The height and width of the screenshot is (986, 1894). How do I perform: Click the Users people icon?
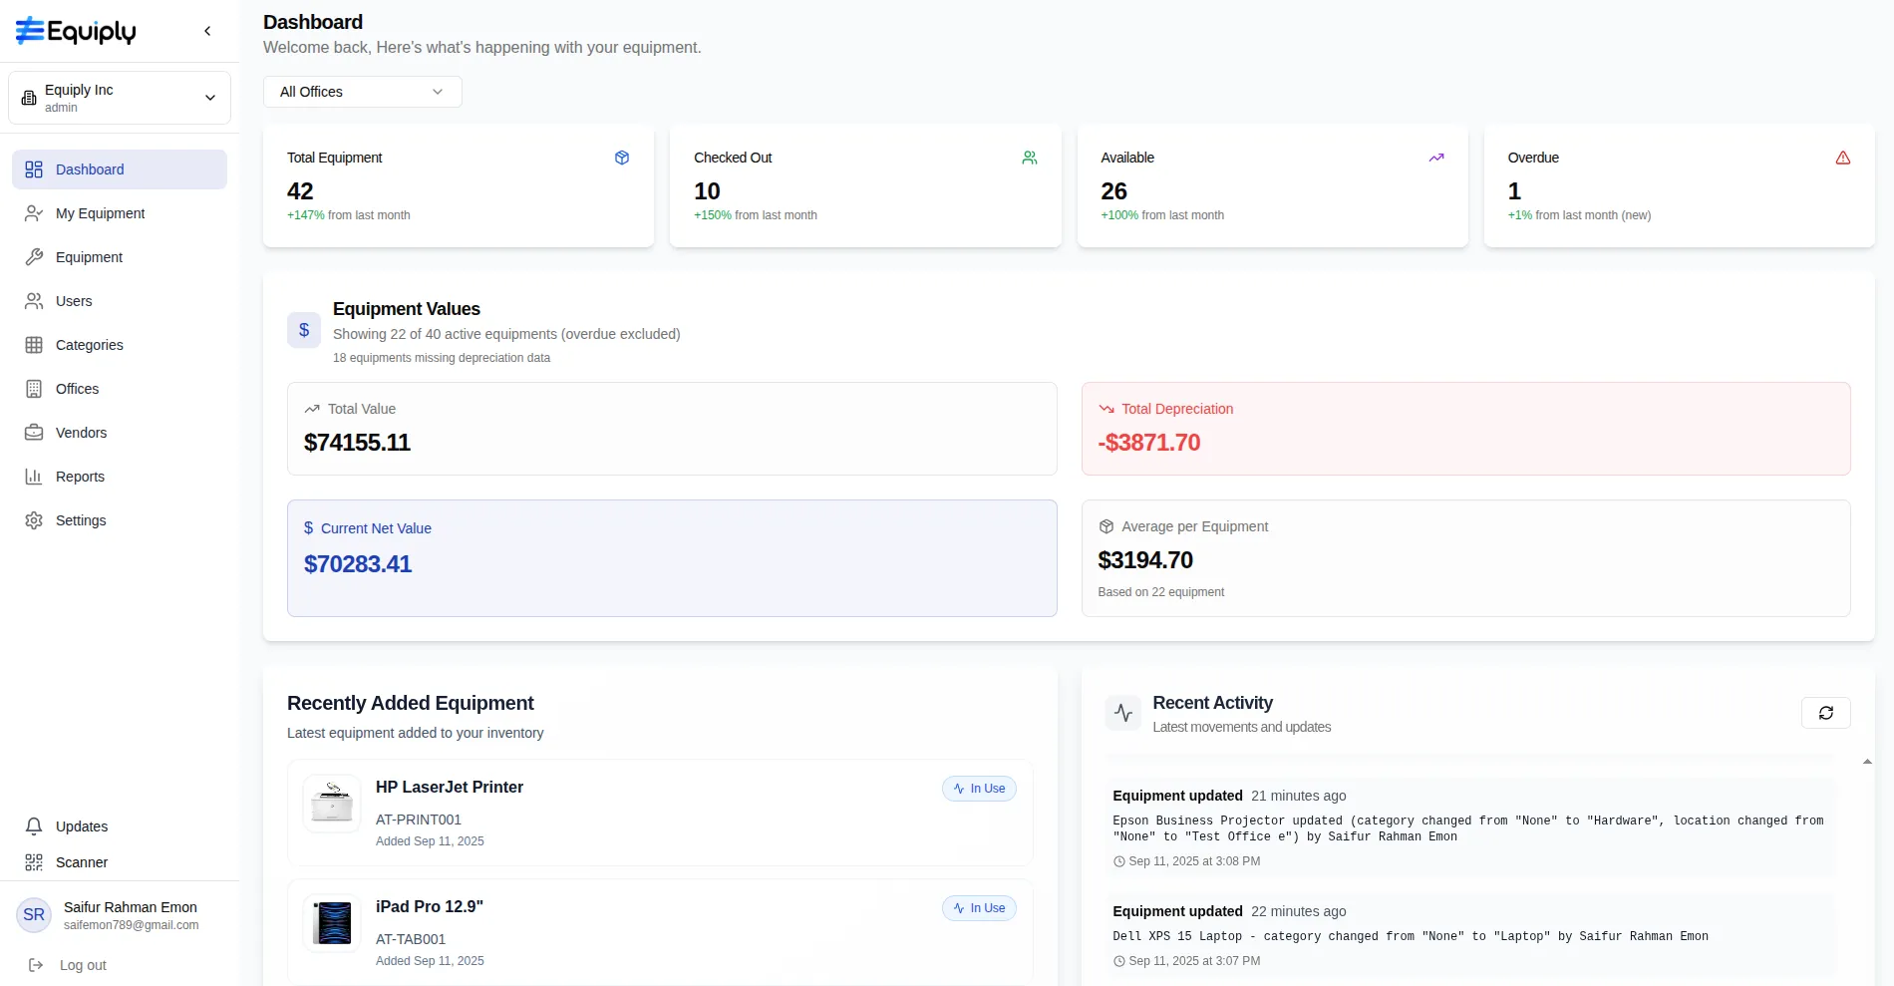point(34,301)
